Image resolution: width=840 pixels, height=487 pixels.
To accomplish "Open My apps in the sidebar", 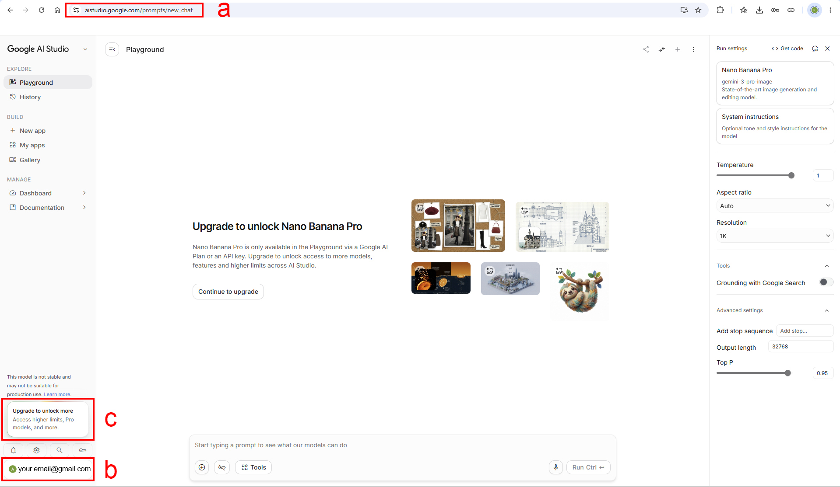I will pos(48,145).
